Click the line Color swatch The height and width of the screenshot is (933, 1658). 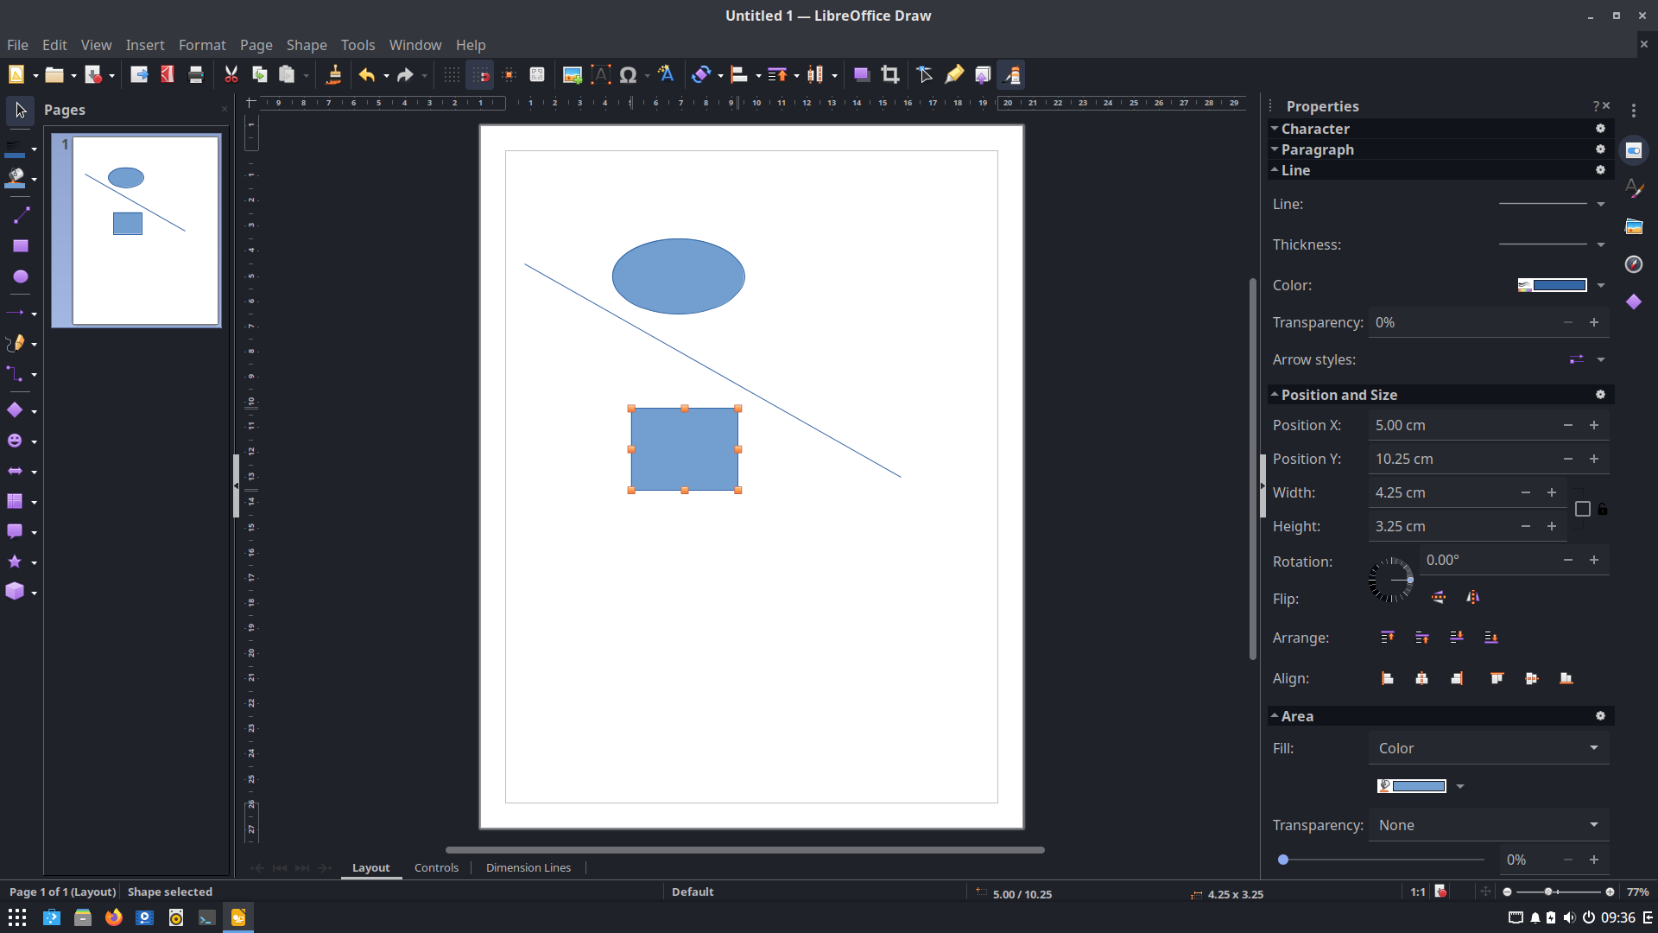coord(1553,285)
